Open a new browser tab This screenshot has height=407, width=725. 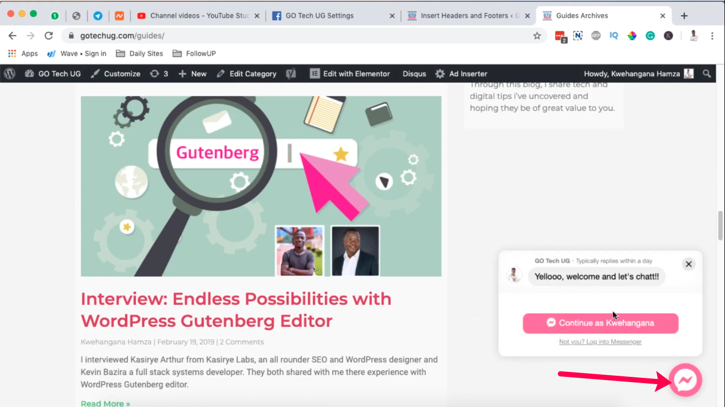click(684, 16)
